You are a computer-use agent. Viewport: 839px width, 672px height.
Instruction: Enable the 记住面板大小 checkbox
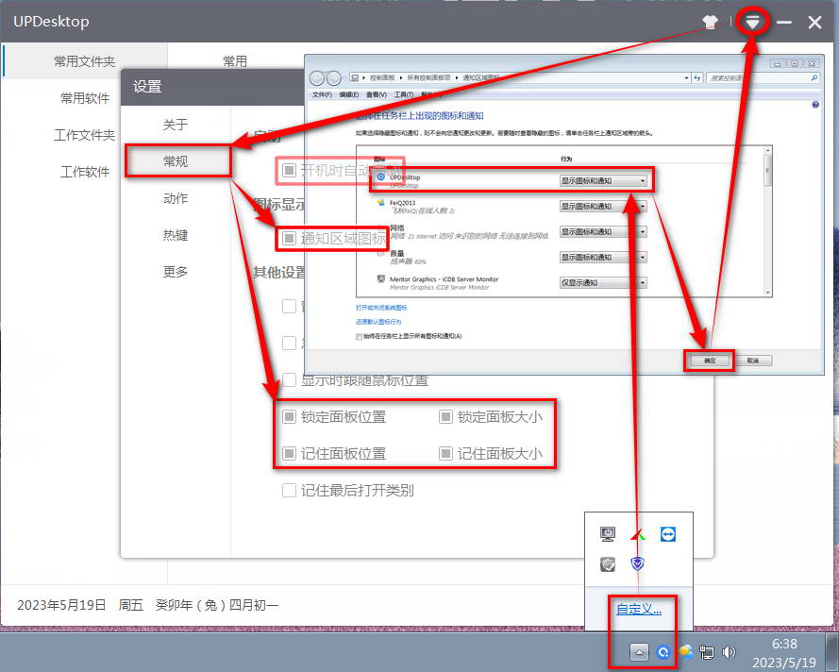pyautogui.click(x=446, y=454)
